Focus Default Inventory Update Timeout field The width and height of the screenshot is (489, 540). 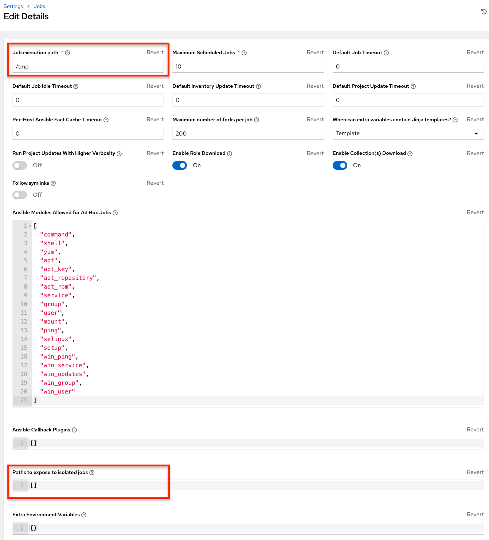click(248, 100)
